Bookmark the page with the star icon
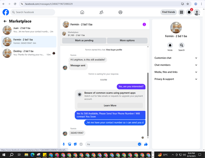The height and width of the screenshot is (158, 205). 188,4
